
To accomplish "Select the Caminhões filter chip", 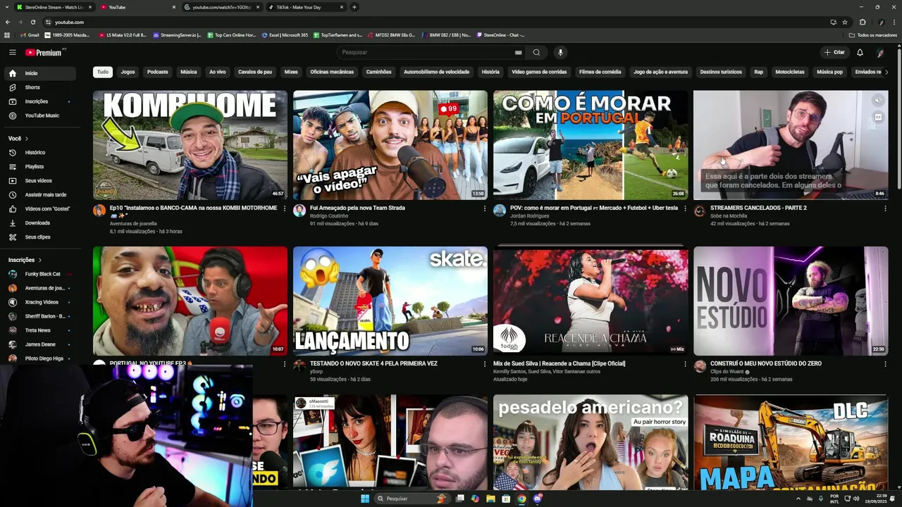I will [378, 72].
